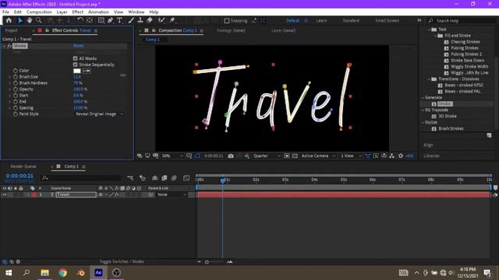This screenshot has width=499, height=280.
Task: Select the Small Screen workspace
Action: [x=387, y=21]
